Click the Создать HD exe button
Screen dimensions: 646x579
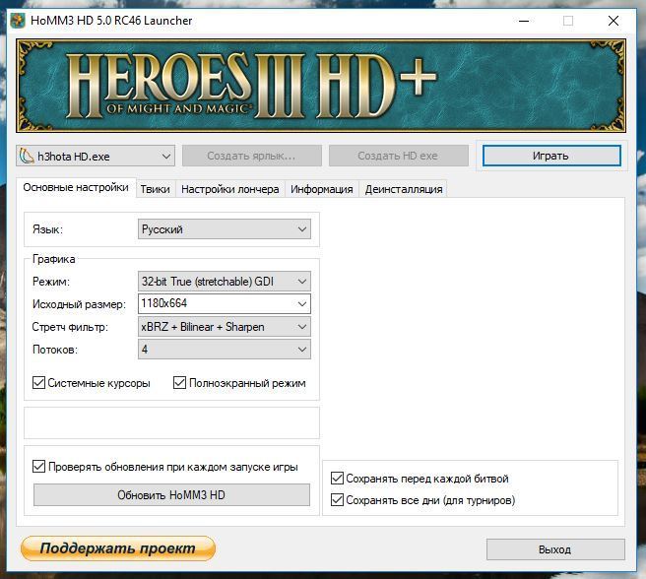pos(399,156)
